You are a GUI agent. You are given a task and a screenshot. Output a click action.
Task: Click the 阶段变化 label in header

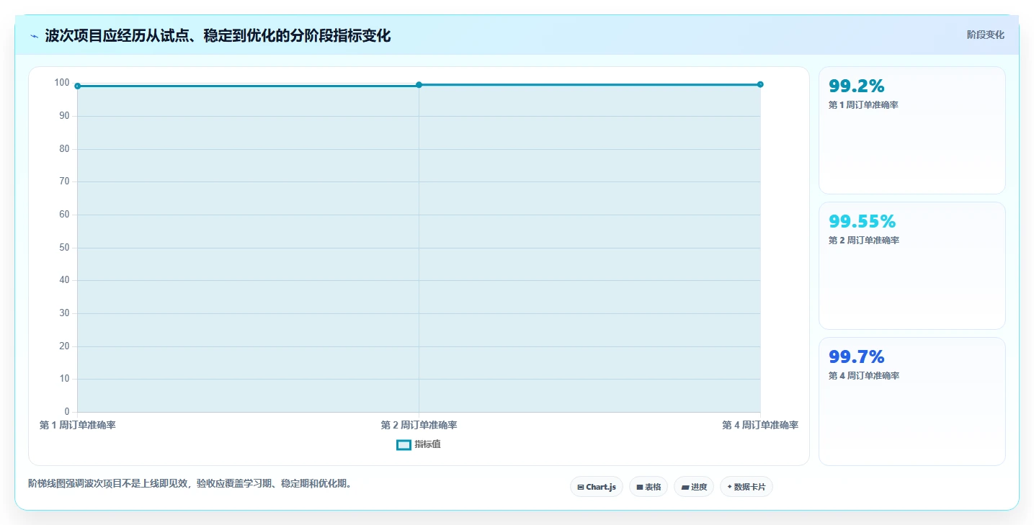(985, 35)
